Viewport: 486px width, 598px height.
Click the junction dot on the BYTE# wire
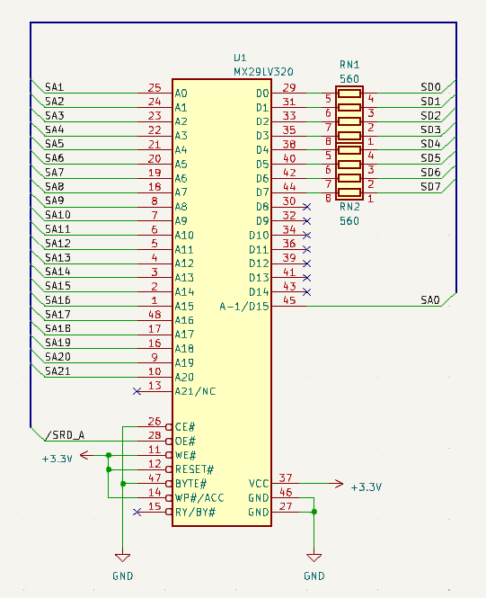pos(123,484)
